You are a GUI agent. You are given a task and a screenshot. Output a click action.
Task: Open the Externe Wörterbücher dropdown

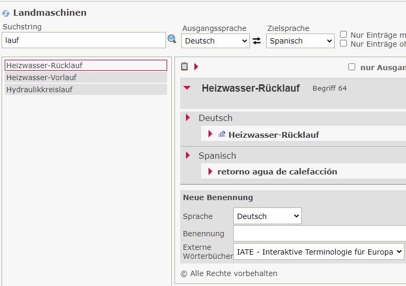(x=319, y=252)
